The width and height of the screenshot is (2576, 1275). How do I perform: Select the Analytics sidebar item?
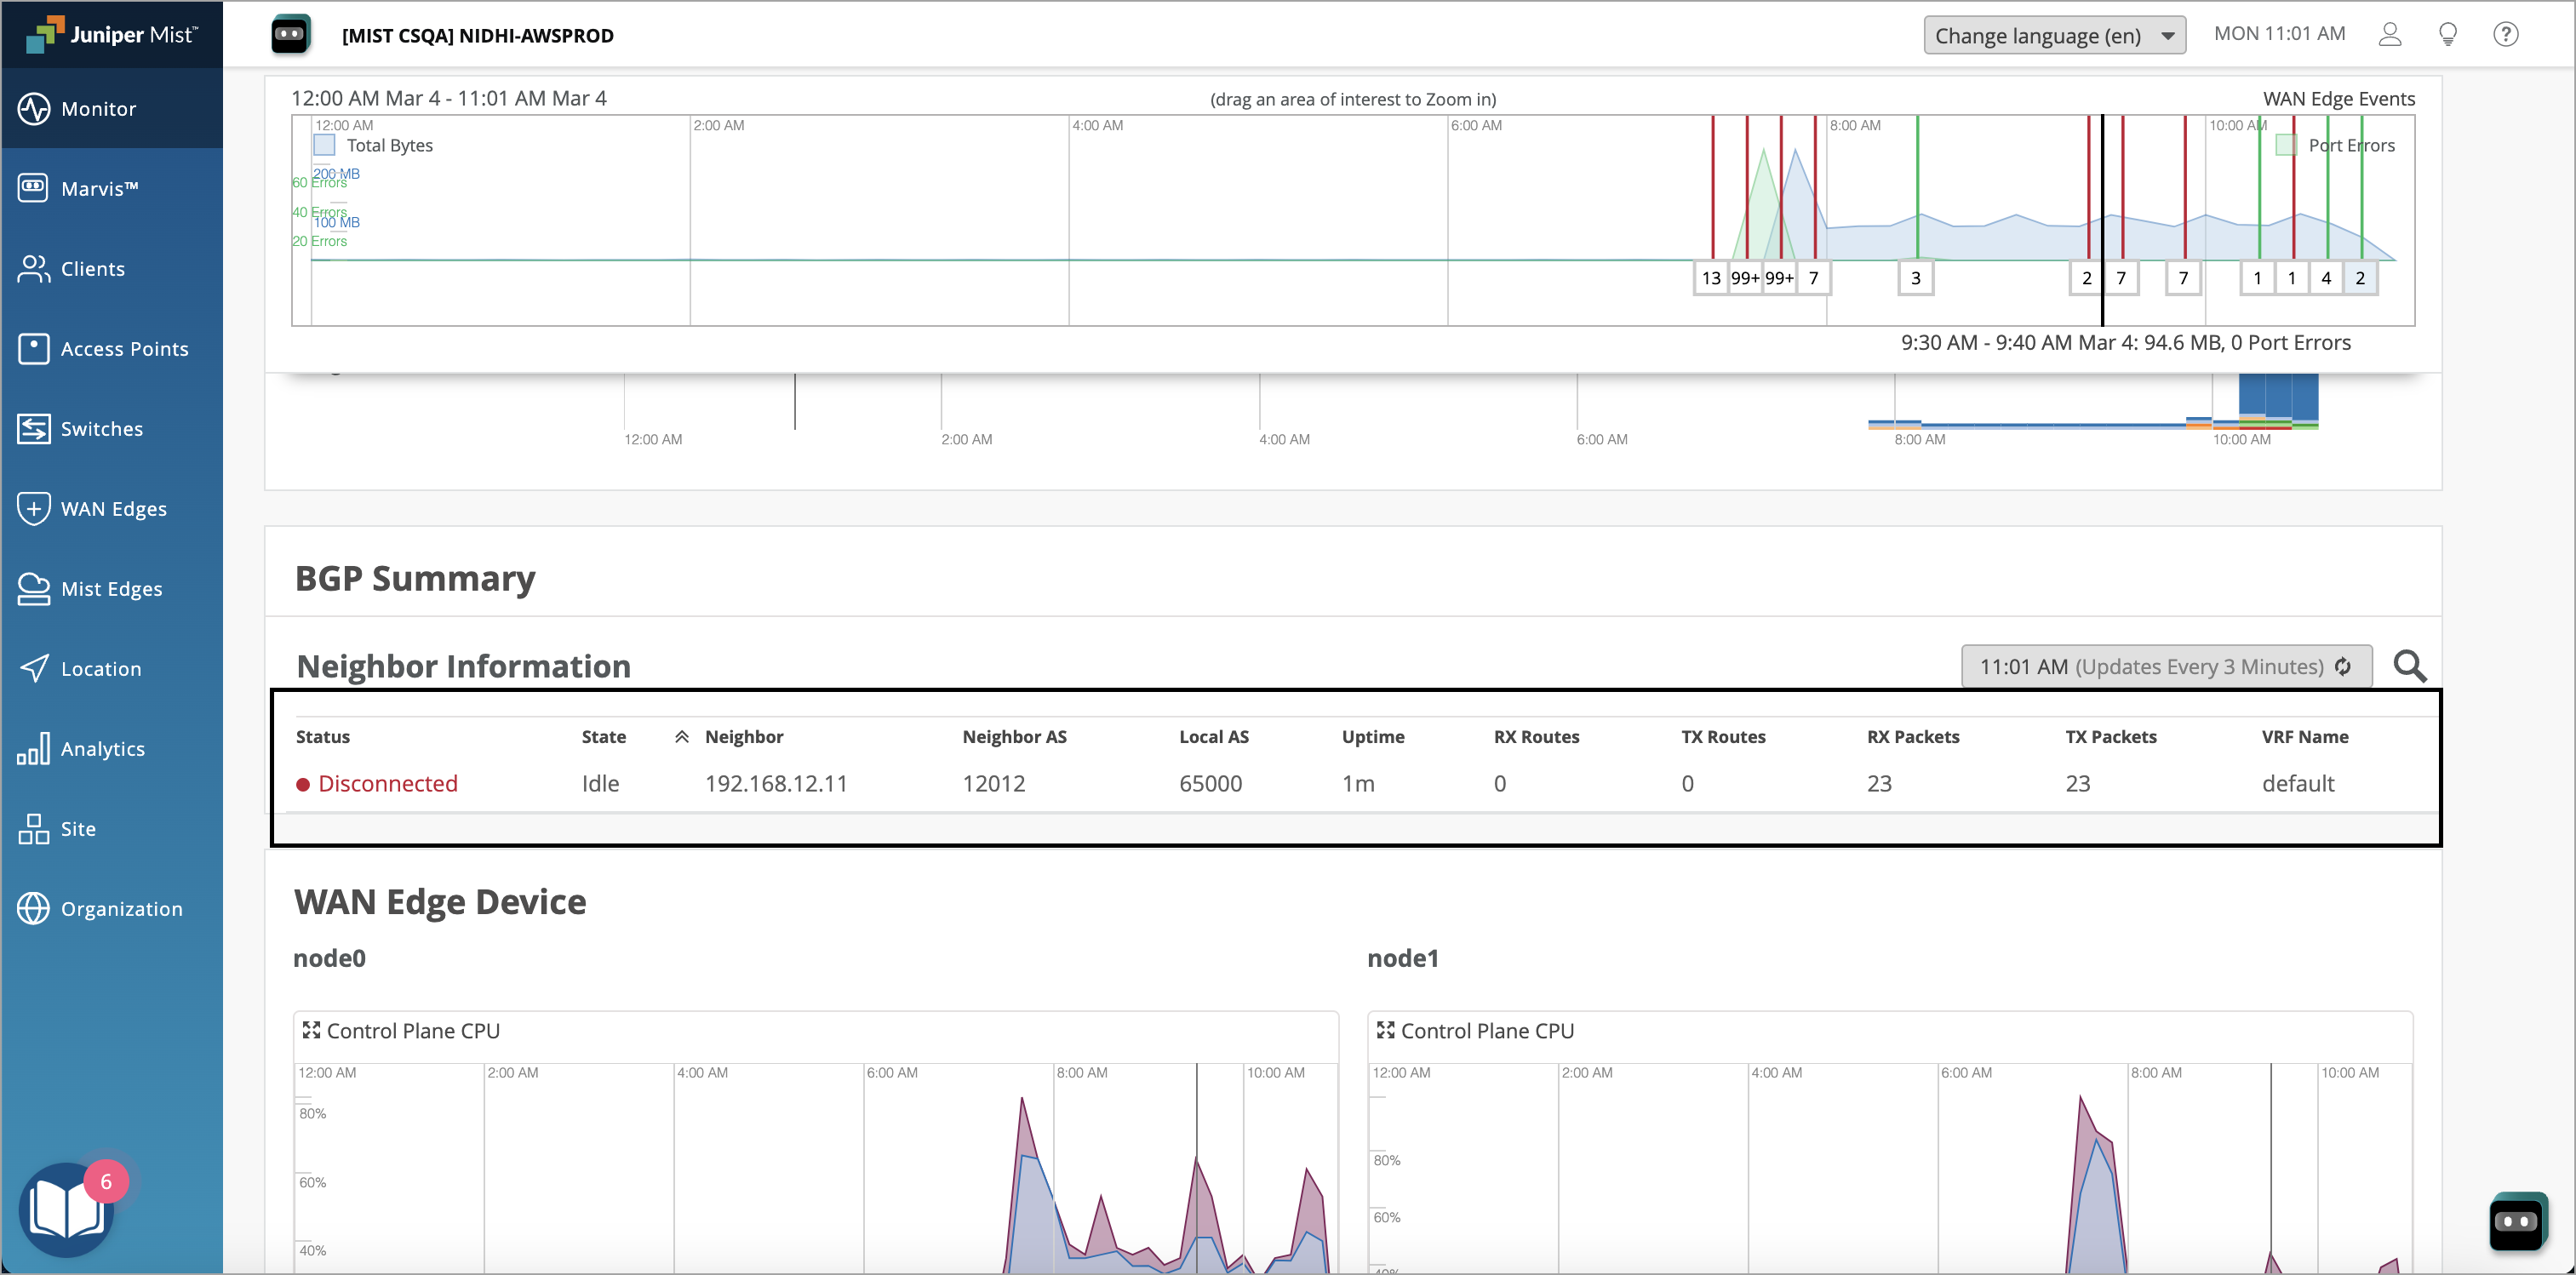102,749
